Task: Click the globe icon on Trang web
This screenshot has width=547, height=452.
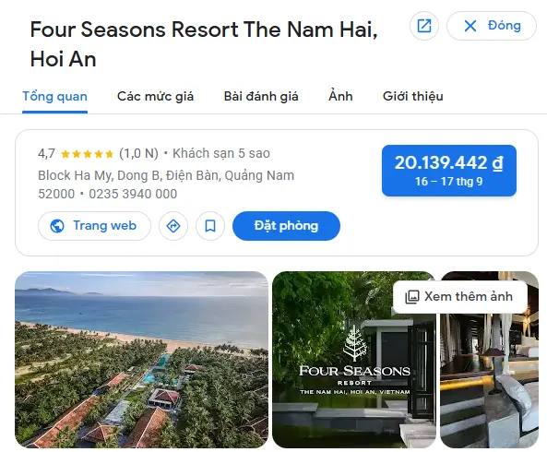Action: tap(57, 226)
